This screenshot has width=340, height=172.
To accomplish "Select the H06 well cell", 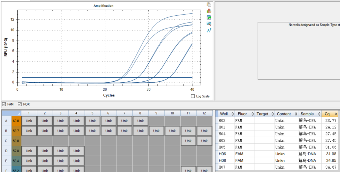I will coord(226,154).
